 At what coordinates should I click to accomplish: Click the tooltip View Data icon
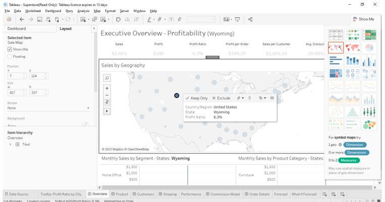coord(272,98)
